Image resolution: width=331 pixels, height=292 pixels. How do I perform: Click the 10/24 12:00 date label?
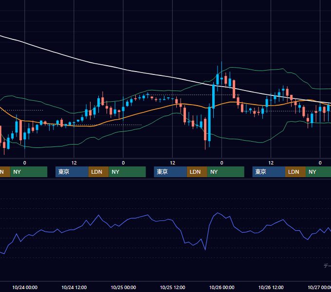pos(74,287)
